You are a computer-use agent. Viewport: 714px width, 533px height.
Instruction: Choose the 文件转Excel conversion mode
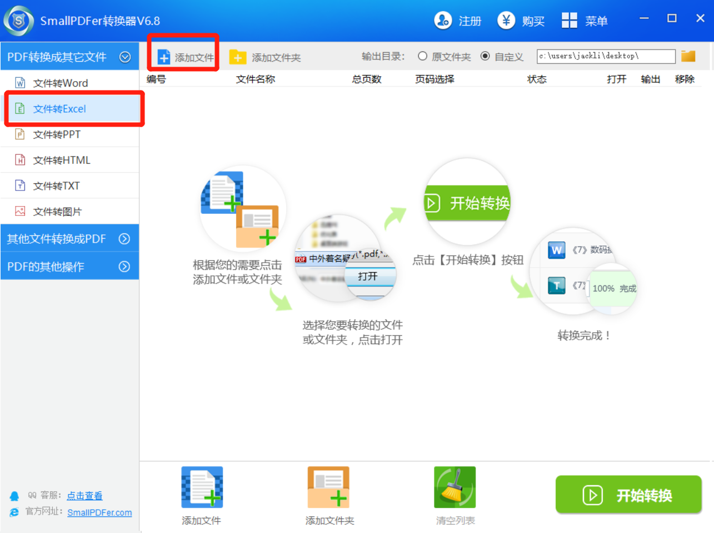(x=70, y=108)
